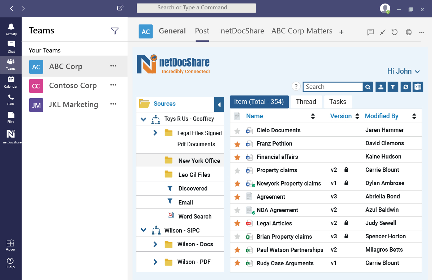The width and height of the screenshot is (432, 280).
Task: Open Chat in the left rail
Action: tap(11, 47)
